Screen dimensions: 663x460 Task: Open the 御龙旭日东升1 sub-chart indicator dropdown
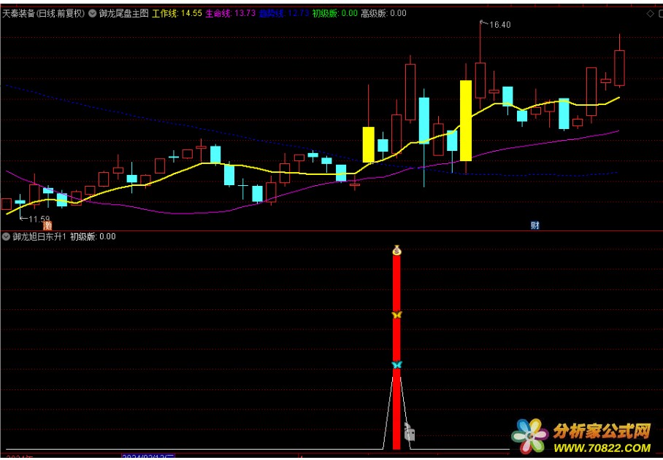(x=6, y=237)
